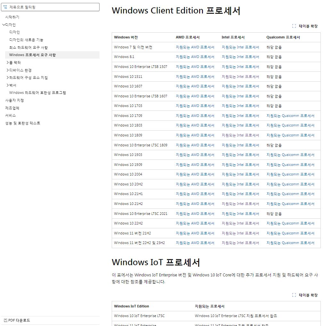Viewport: 323px width, 326px height.
Task: Open 제조업체 in the sidebar
Action: click(x=12, y=108)
